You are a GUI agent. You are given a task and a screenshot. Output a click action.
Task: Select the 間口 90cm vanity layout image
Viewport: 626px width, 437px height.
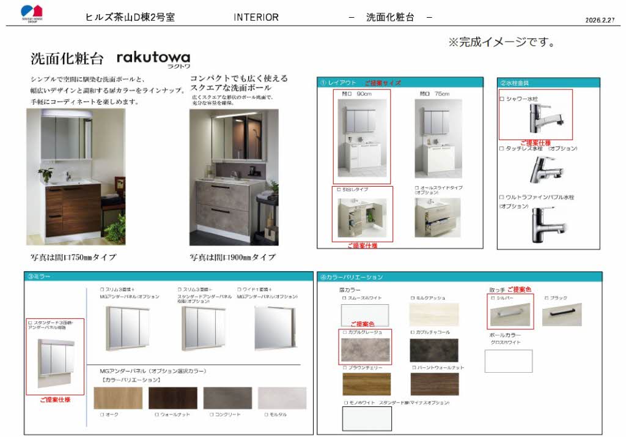pyautogui.click(x=362, y=138)
